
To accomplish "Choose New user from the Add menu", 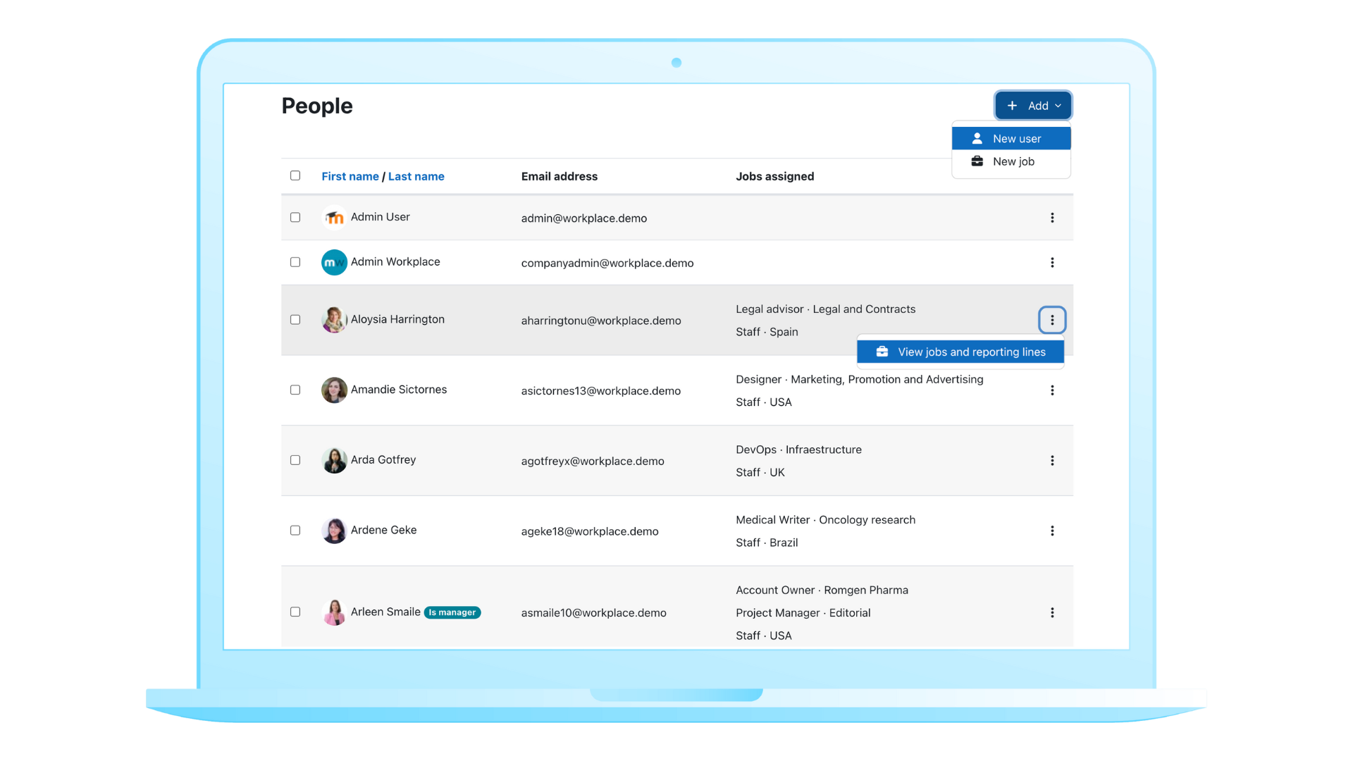I will (x=1011, y=139).
